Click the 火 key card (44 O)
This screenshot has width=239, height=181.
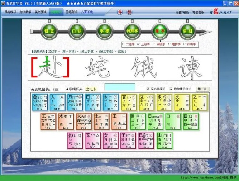point(182,102)
